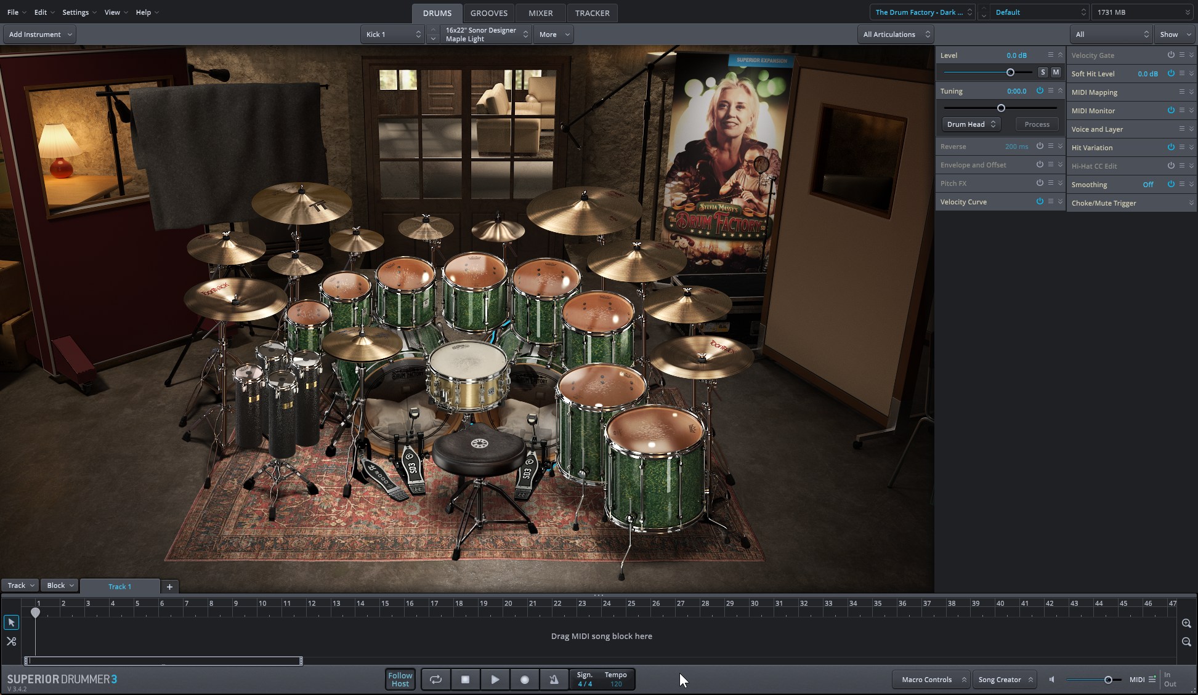Open the Add Instrument dropdown
The image size is (1198, 695).
[x=40, y=34]
